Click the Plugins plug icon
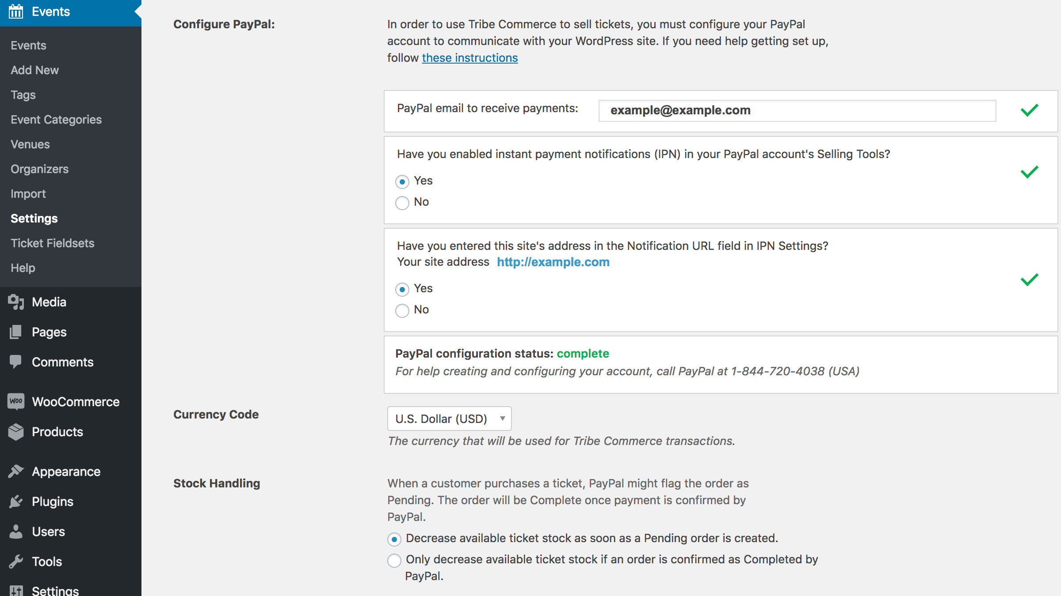This screenshot has width=1061, height=596. click(16, 502)
